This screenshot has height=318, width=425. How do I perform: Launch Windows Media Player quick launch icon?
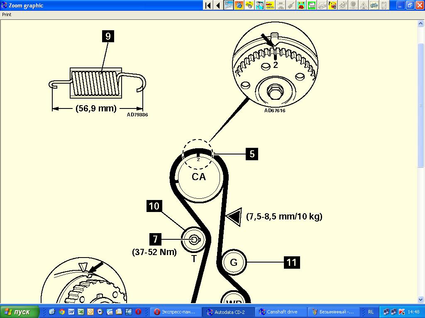100,312
